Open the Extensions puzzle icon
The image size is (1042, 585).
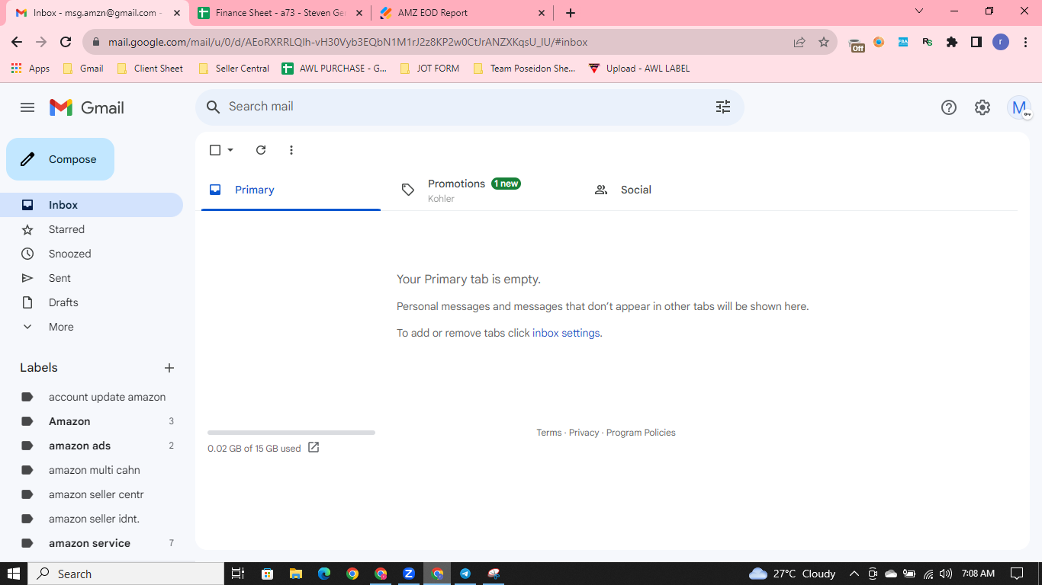click(952, 42)
